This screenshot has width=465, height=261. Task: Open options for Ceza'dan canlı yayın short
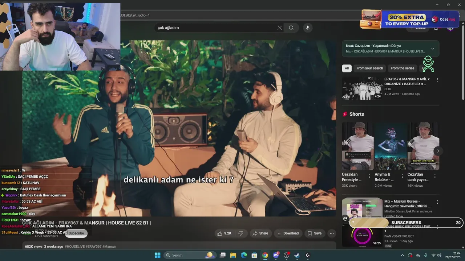point(435,176)
